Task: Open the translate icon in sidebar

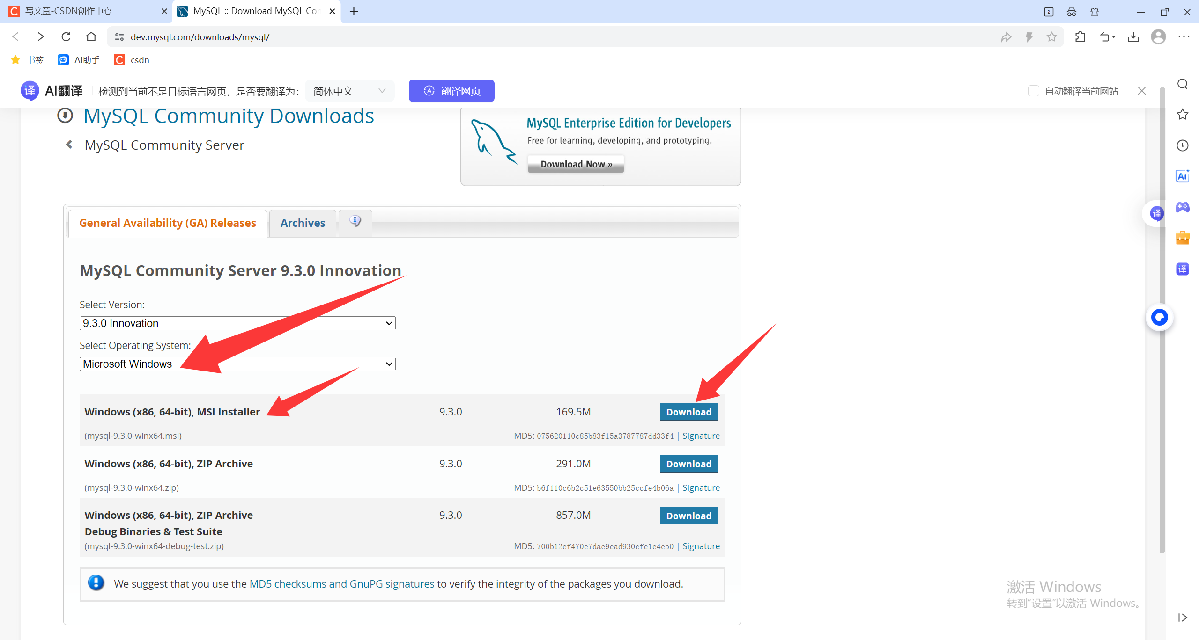Action: point(1183,269)
